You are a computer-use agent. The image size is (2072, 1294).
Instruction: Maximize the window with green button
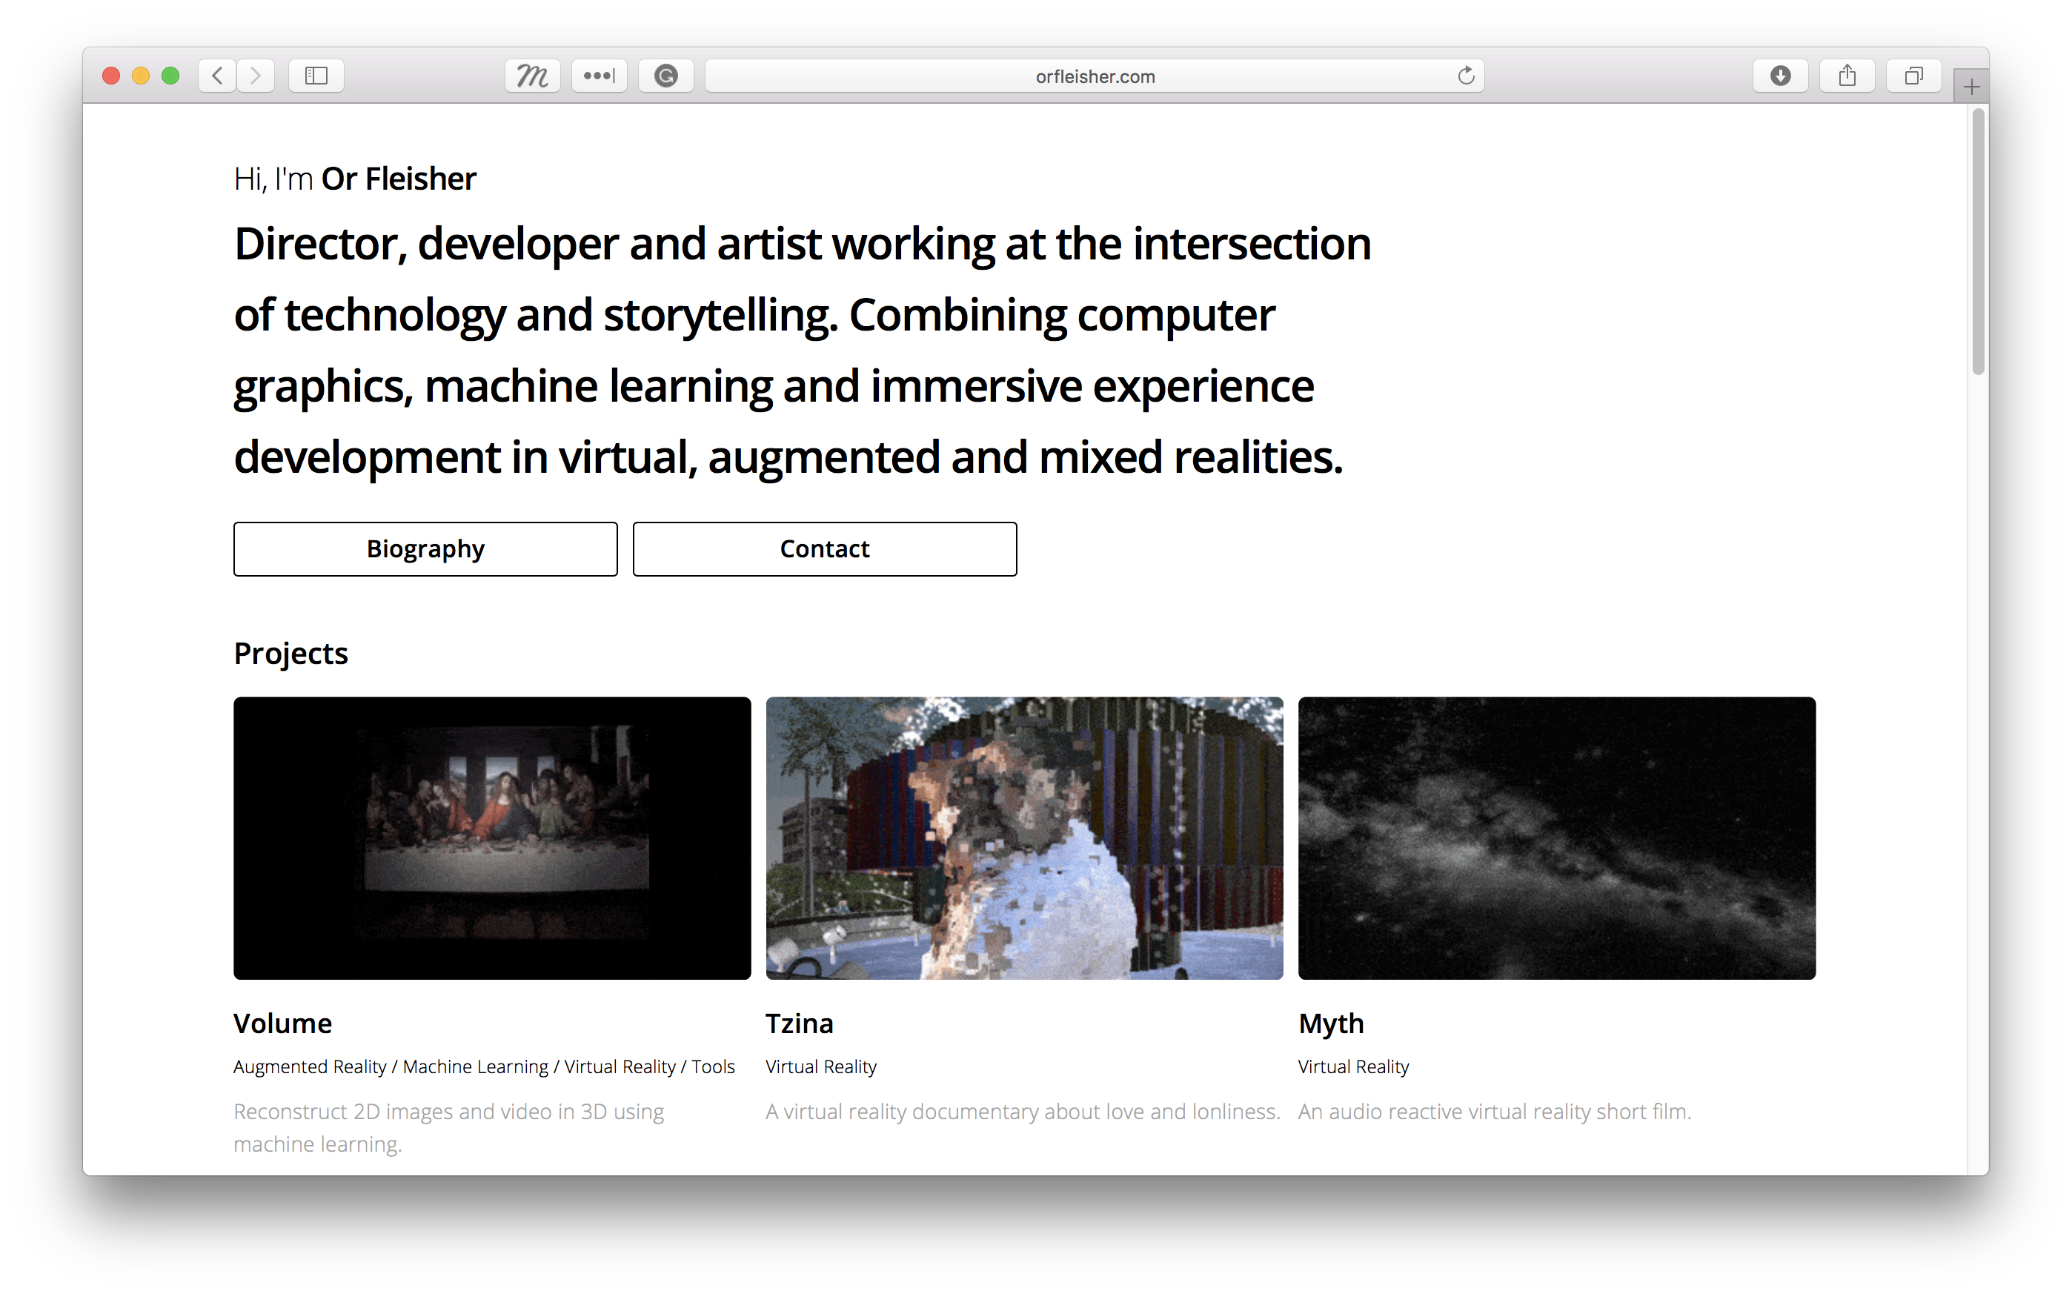click(170, 76)
